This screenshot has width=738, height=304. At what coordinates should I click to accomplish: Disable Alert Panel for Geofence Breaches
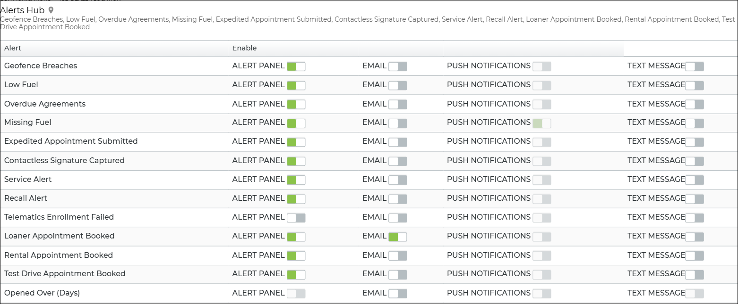click(296, 66)
